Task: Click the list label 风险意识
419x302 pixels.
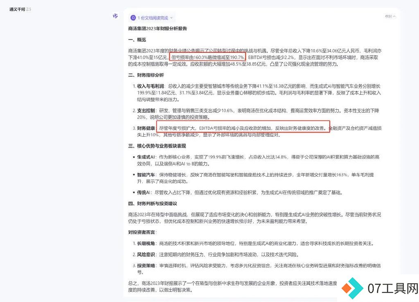Action: 146,255
